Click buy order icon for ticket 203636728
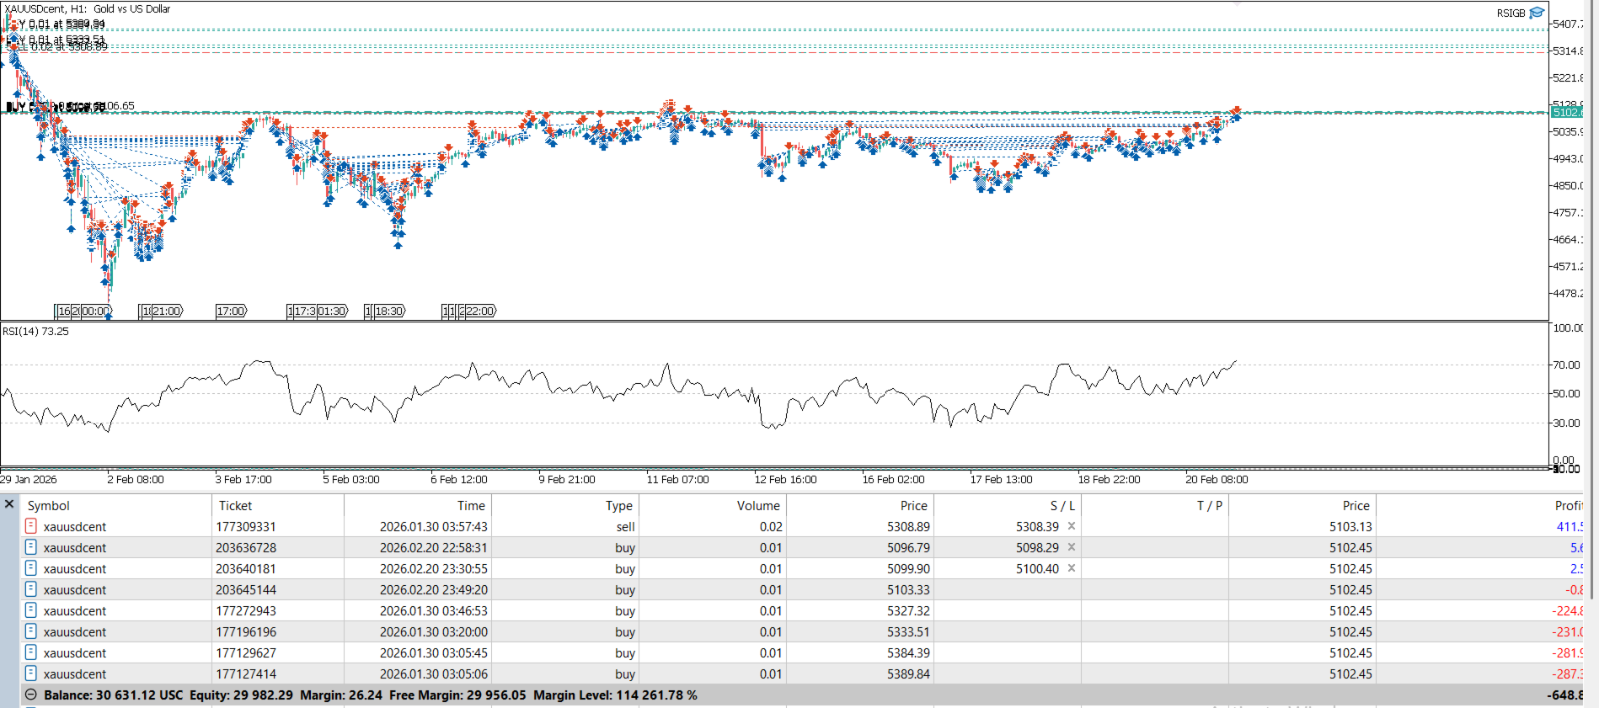 (31, 547)
